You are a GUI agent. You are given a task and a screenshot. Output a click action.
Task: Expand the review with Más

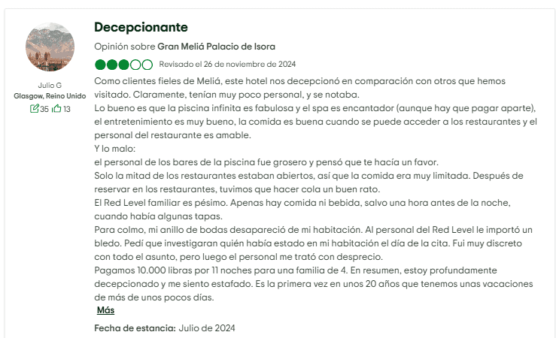pyautogui.click(x=105, y=310)
